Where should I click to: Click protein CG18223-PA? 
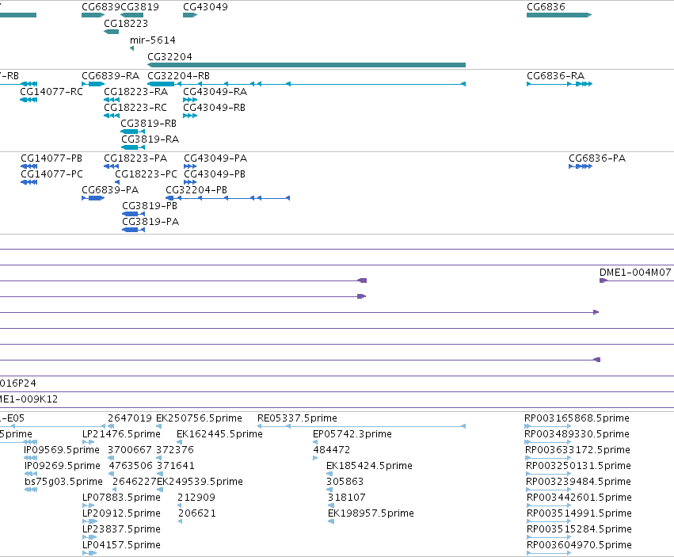pyautogui.click(x=135, y=158)
